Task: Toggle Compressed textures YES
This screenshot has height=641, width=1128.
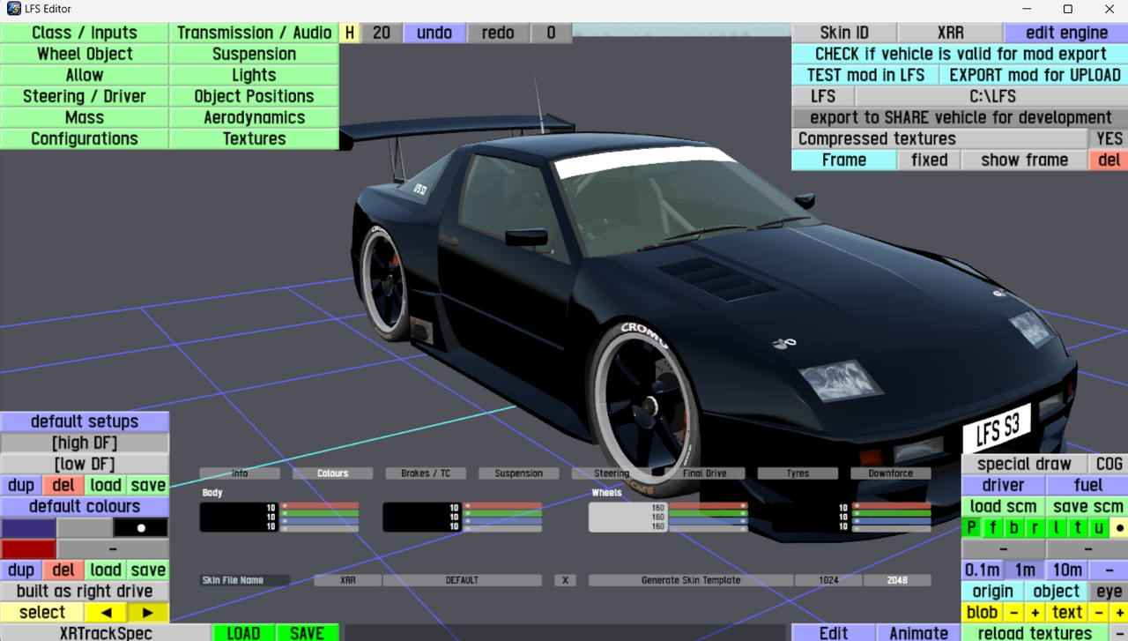Action: [1109, 138]
